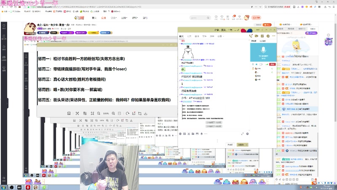Click the image icon in QQ message toolbar
The height and width of the screenshot is (190, 337).
(197, 134)
